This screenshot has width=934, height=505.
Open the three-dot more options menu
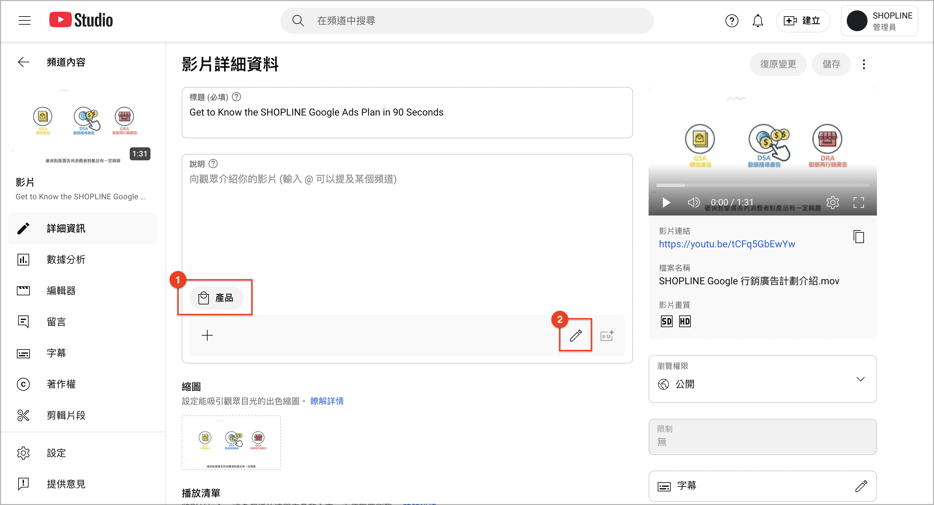[x=864, y=64]
